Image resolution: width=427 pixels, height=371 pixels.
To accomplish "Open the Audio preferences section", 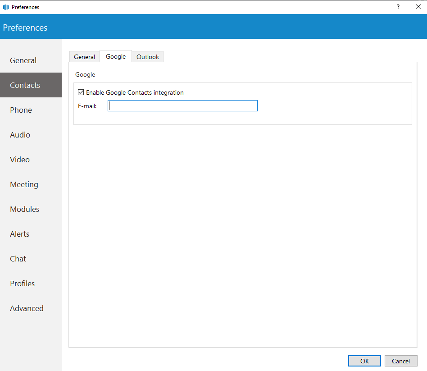I will pyautogui.click(x=20, y=135).
